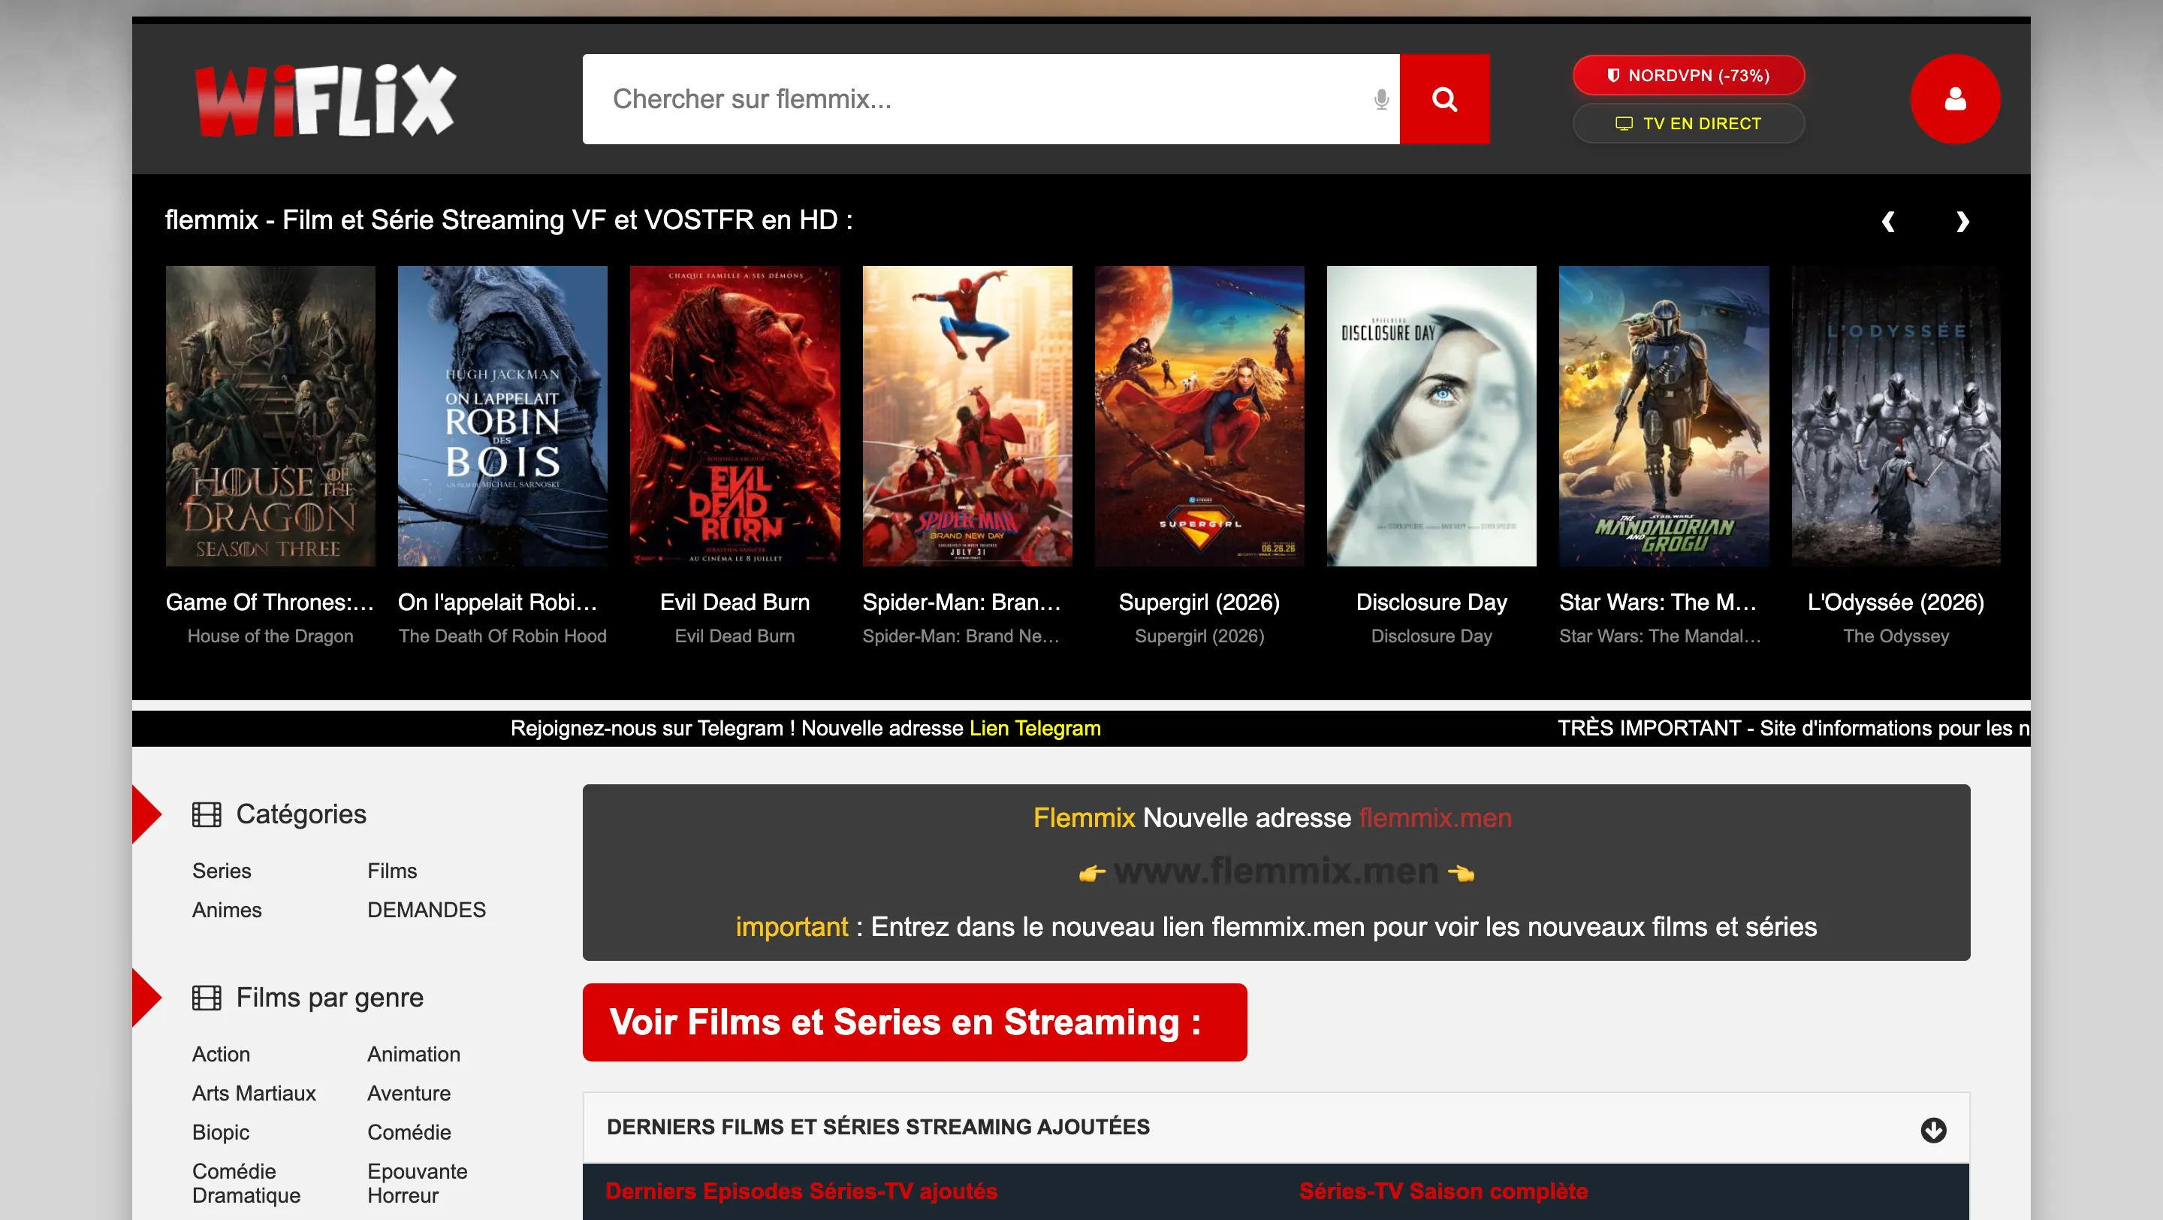Select the Comédie genre
The image size is (2163, 1220).
tap(409, 1132)
